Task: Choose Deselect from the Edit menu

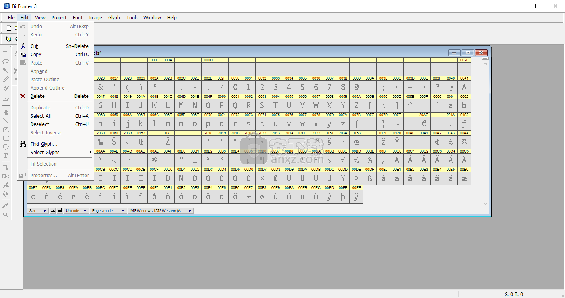Action: (55, 124)
